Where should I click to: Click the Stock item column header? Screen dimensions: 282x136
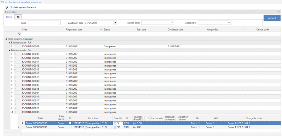[x=93, y=118]
